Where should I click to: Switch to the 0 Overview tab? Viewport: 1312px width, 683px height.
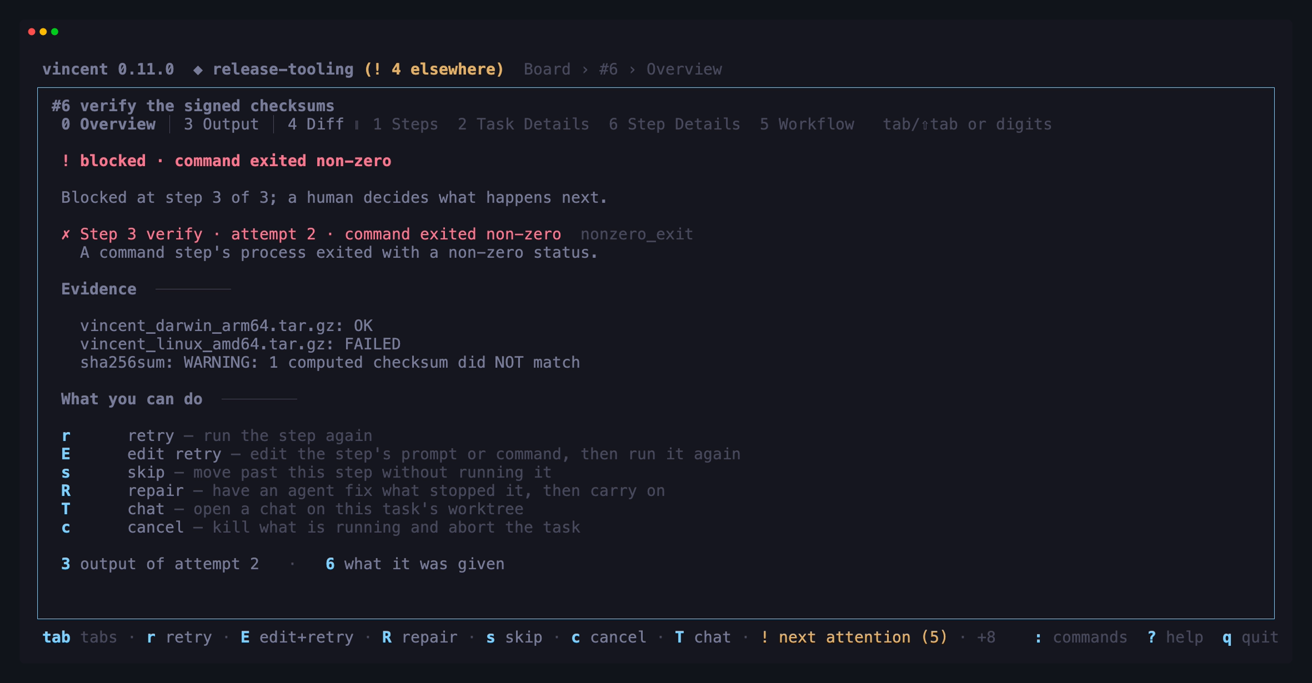108,124
